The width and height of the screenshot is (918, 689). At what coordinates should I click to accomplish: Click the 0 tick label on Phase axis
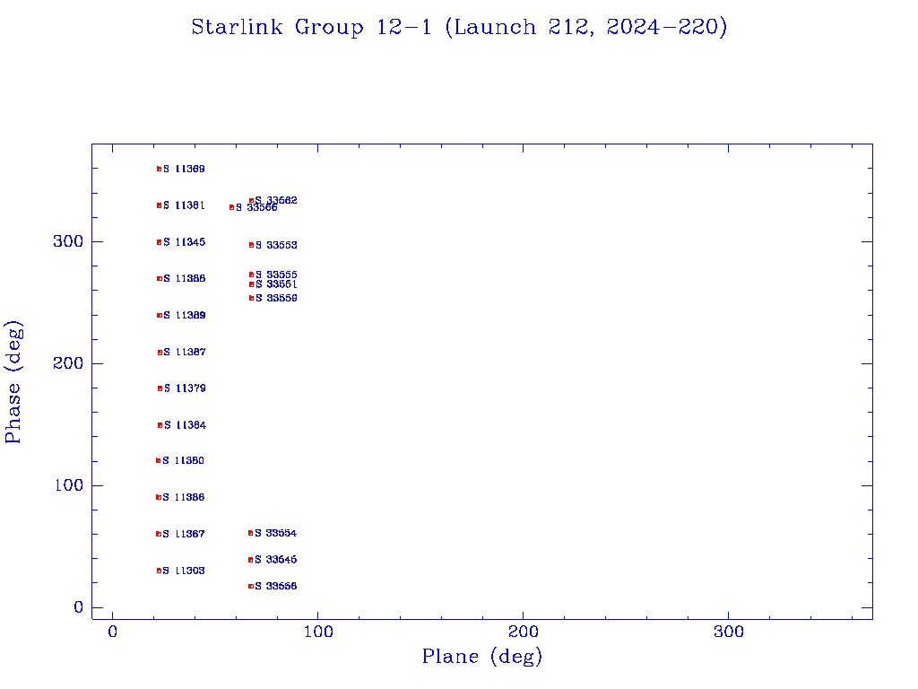(79, 607)
